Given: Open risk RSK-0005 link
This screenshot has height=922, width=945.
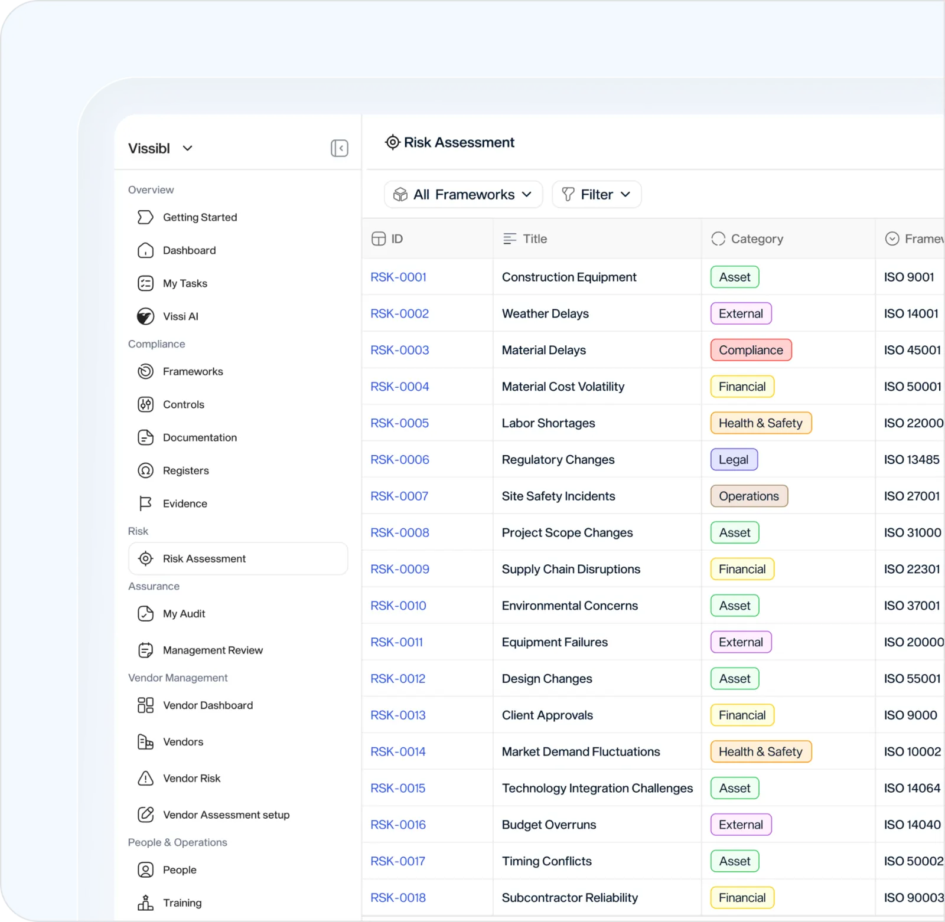Looking at the screenshot, I should click(399, 423).
